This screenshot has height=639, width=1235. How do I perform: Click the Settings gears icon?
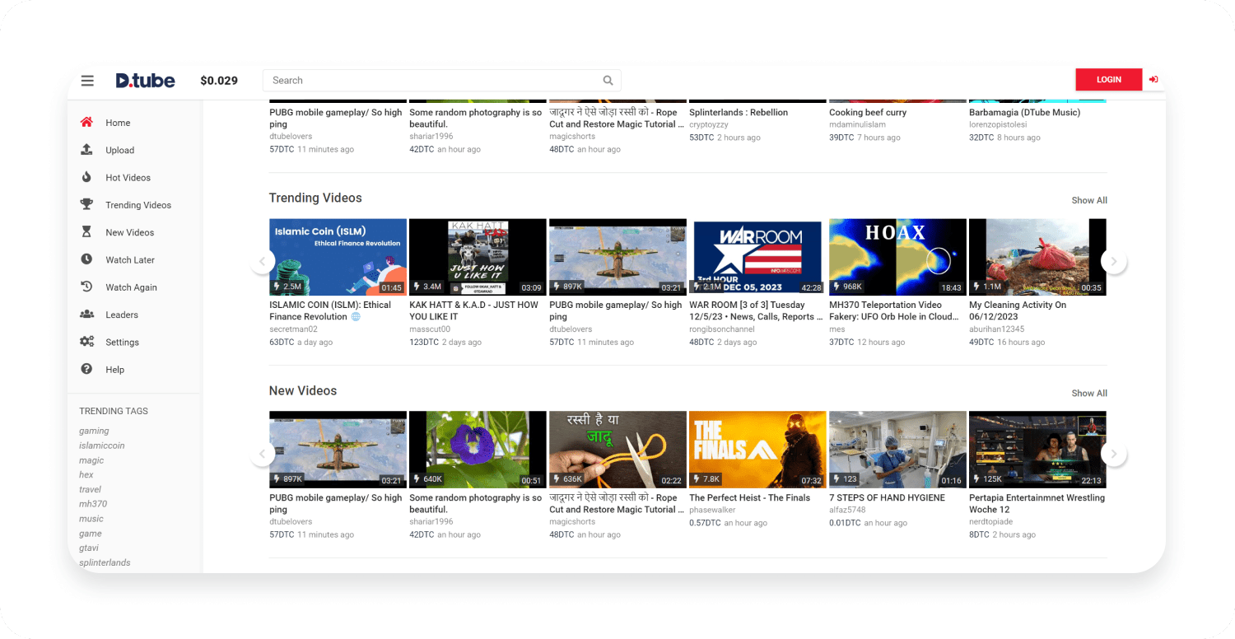pos(86,342)
